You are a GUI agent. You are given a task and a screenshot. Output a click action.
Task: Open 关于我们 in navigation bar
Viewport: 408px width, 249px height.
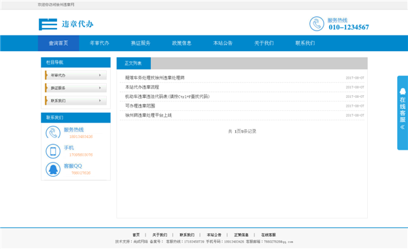click(264, 43)
